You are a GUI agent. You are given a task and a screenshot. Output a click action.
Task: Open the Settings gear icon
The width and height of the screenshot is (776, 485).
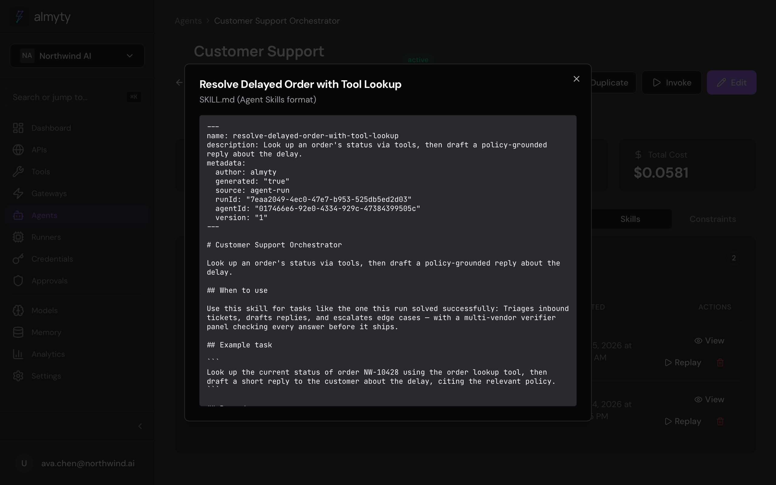coord(18,376)
